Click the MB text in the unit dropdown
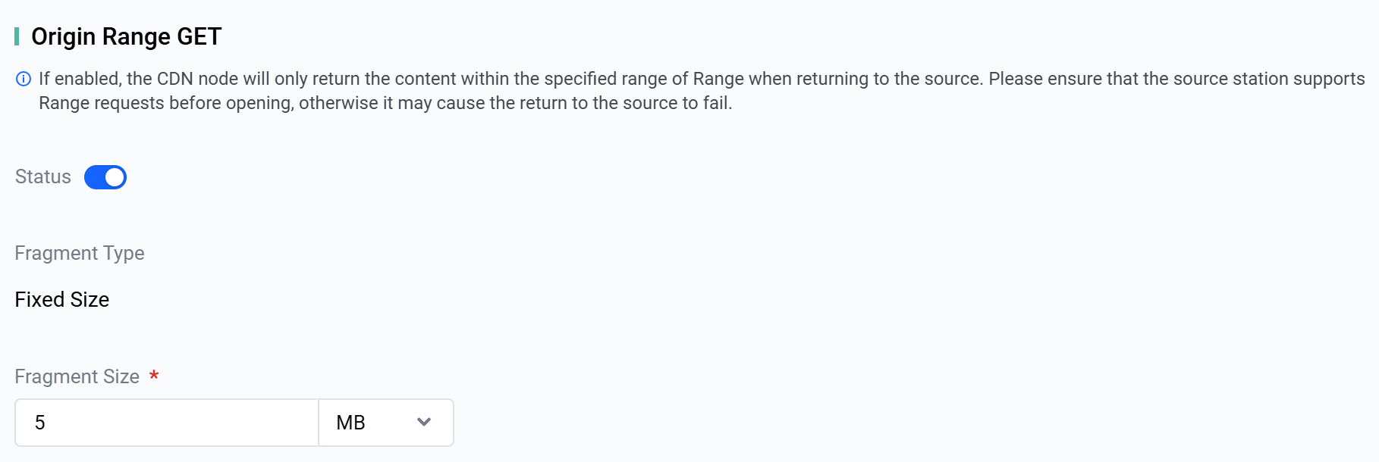Viewport: 1379px width, 462px height. (x=350, y=423)
